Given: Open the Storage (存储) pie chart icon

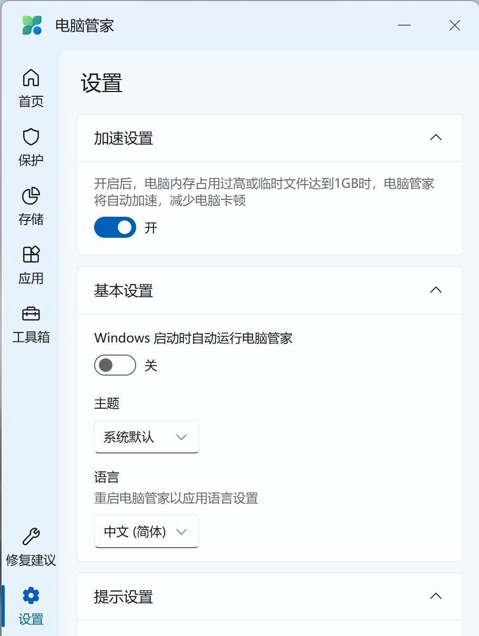Looking at the screenshot, I should (30, 196).
